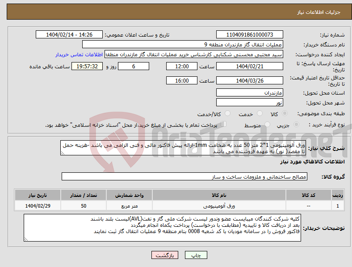The image size is (352, 267).
Task: Click the کد کالا column header
Action: (x=309, y=195)
